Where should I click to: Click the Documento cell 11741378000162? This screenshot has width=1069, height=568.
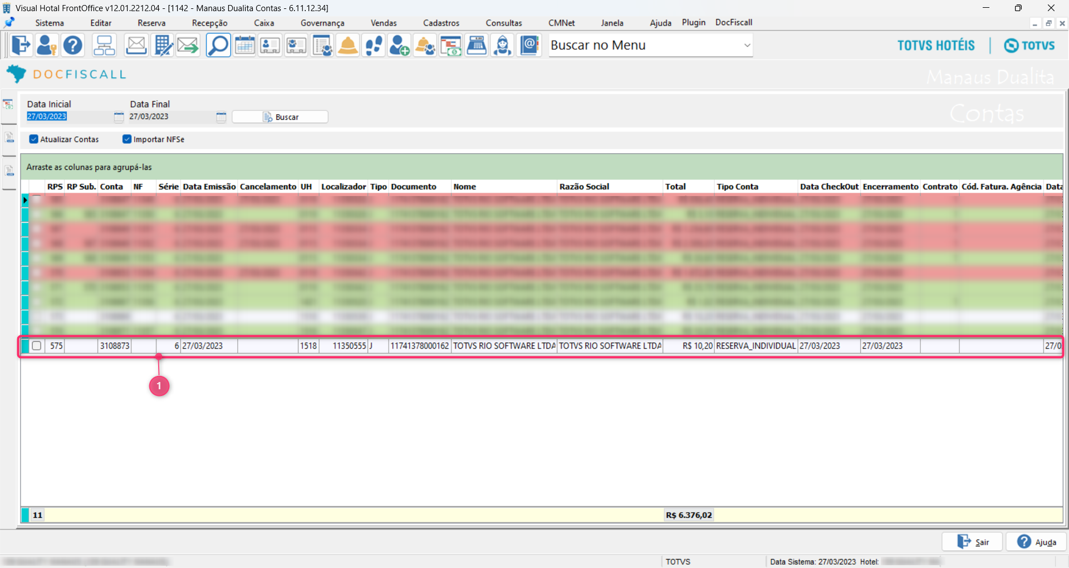pos(420,346)
